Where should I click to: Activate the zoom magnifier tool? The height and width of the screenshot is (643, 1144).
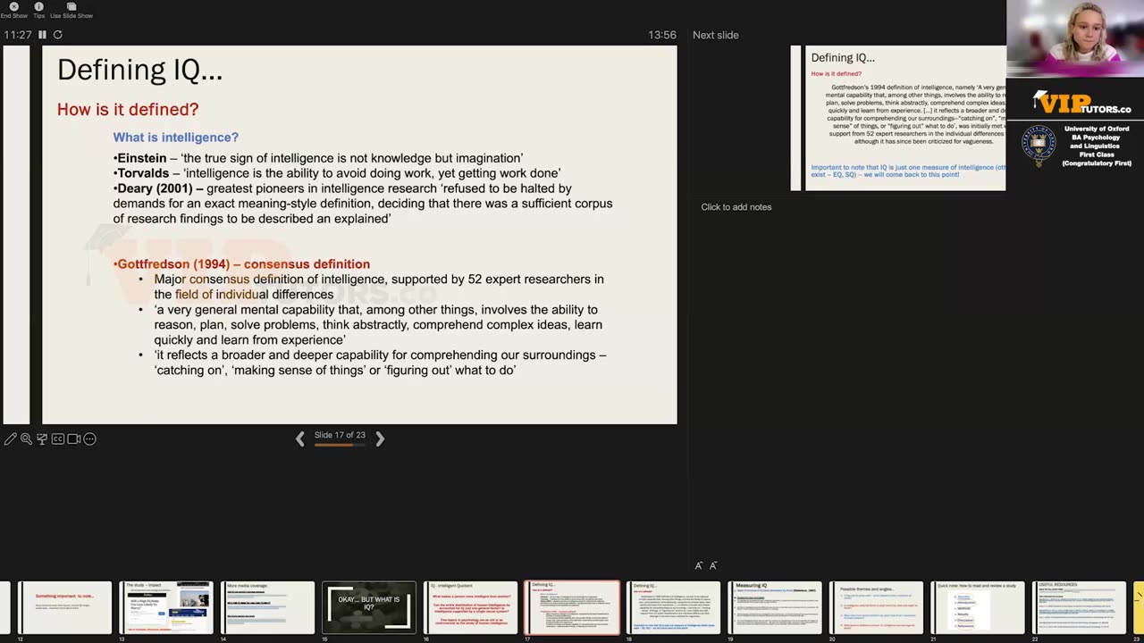click(x=26, y=438)
